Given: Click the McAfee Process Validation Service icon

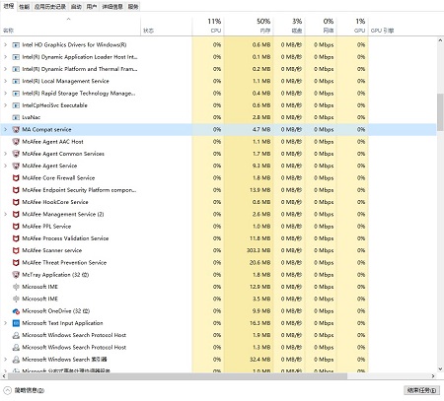Looking at the screenshot, I should [x=16, y=238].
